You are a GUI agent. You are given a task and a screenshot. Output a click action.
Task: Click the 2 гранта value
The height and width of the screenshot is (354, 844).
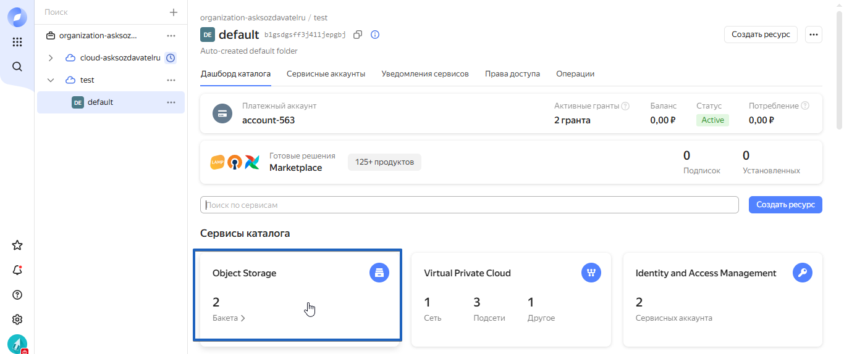tap(572, 120)
